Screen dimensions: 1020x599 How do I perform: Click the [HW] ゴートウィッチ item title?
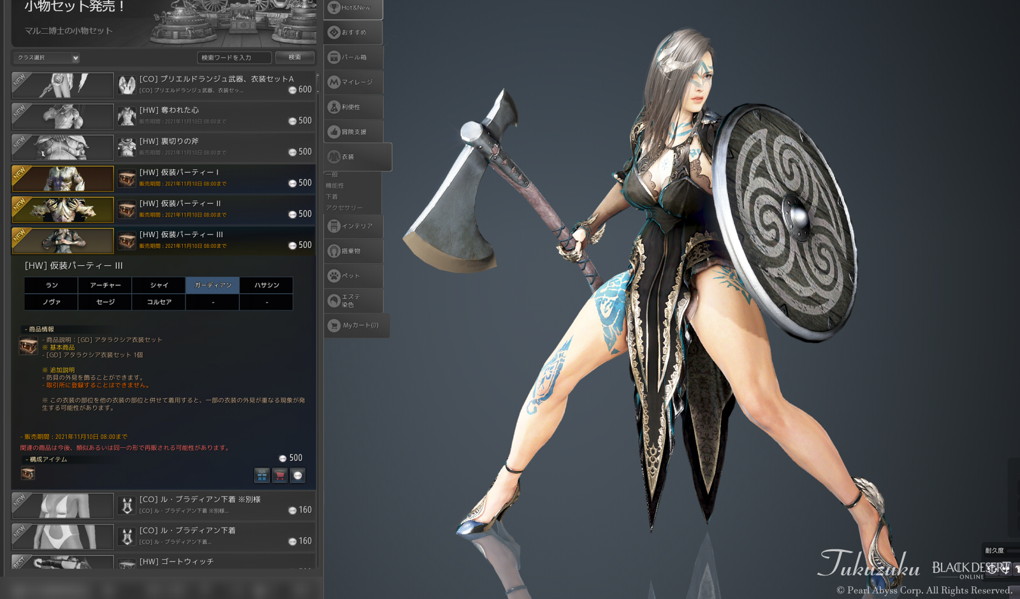177,561
